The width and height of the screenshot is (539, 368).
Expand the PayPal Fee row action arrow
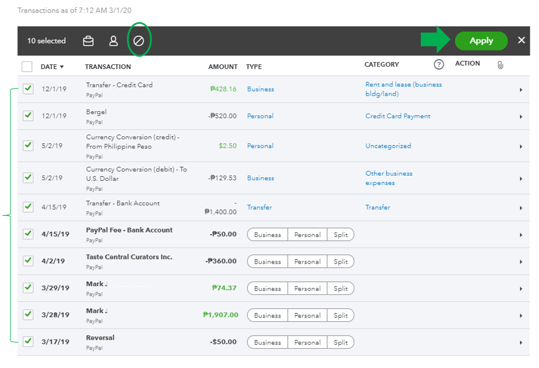[x=520, y=235]
